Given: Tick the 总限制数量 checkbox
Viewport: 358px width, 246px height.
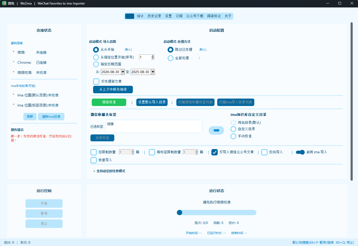Looking at the screenshot, I should tap(94, 152).
